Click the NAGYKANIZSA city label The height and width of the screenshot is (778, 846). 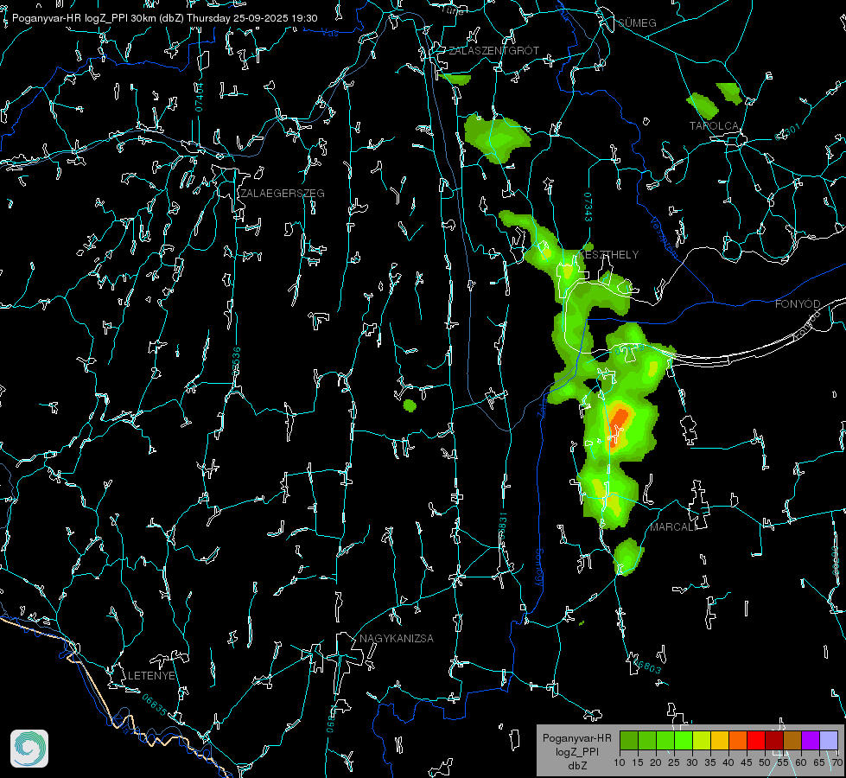(397, 638)
